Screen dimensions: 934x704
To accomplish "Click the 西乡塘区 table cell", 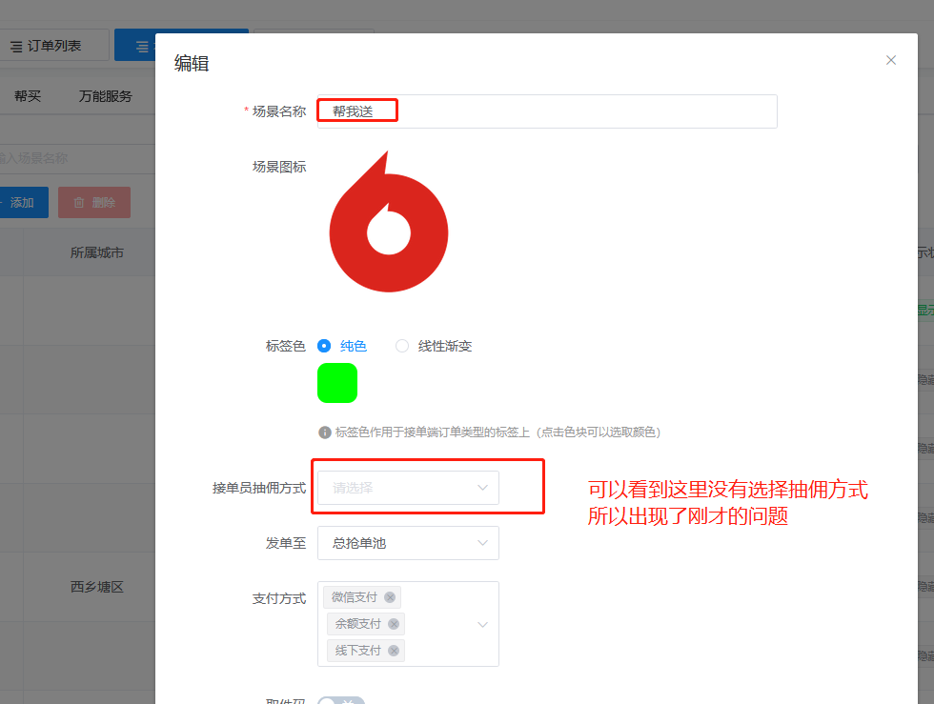I will (x=96, y=587).
